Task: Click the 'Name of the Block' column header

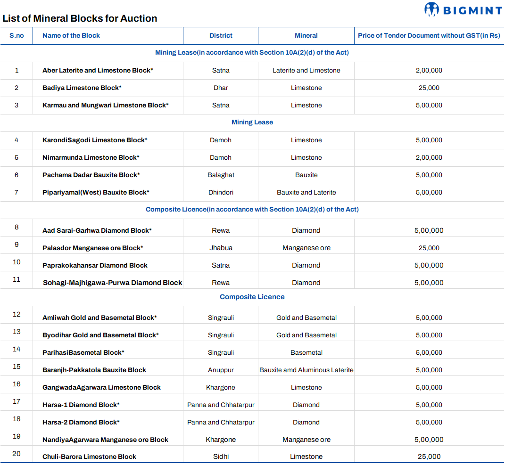Action: [x=71, y=35]
